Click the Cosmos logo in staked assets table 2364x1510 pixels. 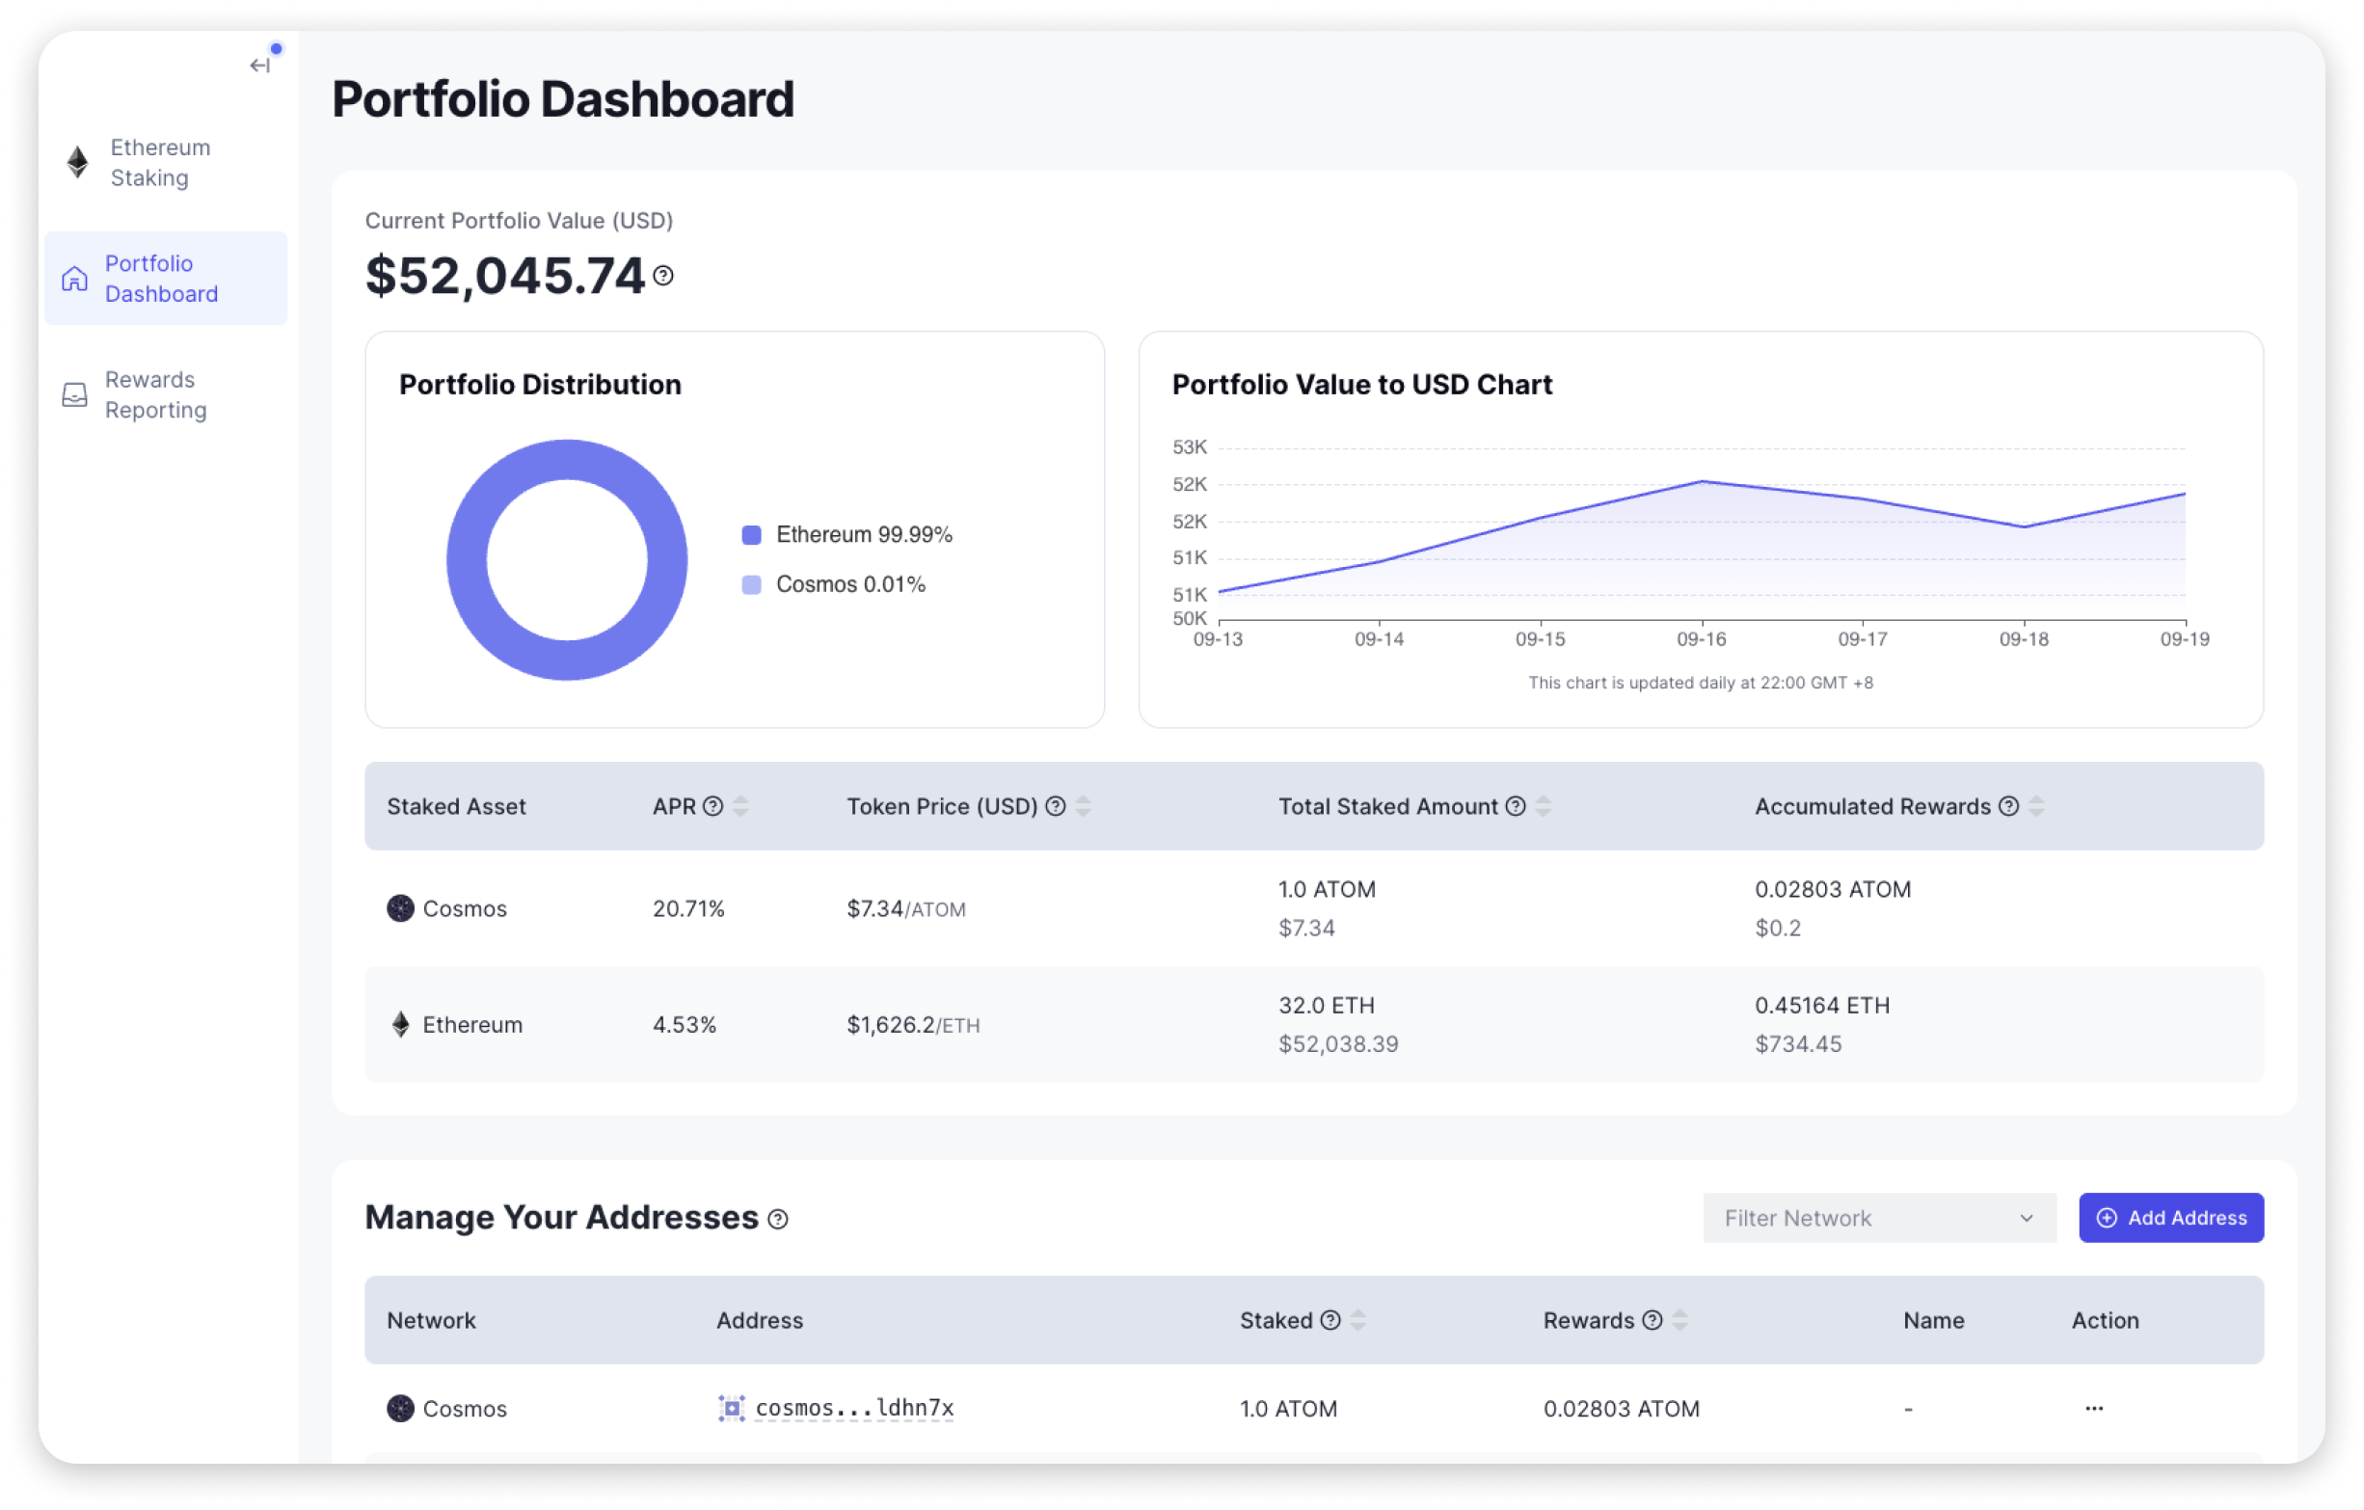(x=400, y=908)
